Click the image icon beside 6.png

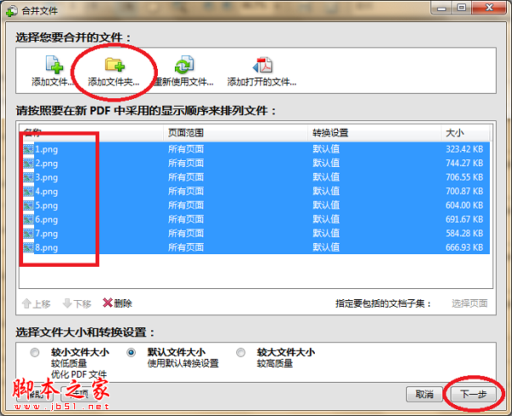(28, 220)
